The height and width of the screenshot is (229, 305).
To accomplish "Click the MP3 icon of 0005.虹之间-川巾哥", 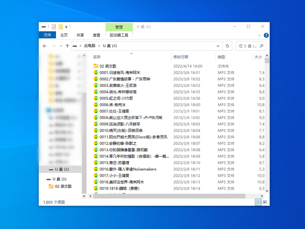I will (96, 98).
